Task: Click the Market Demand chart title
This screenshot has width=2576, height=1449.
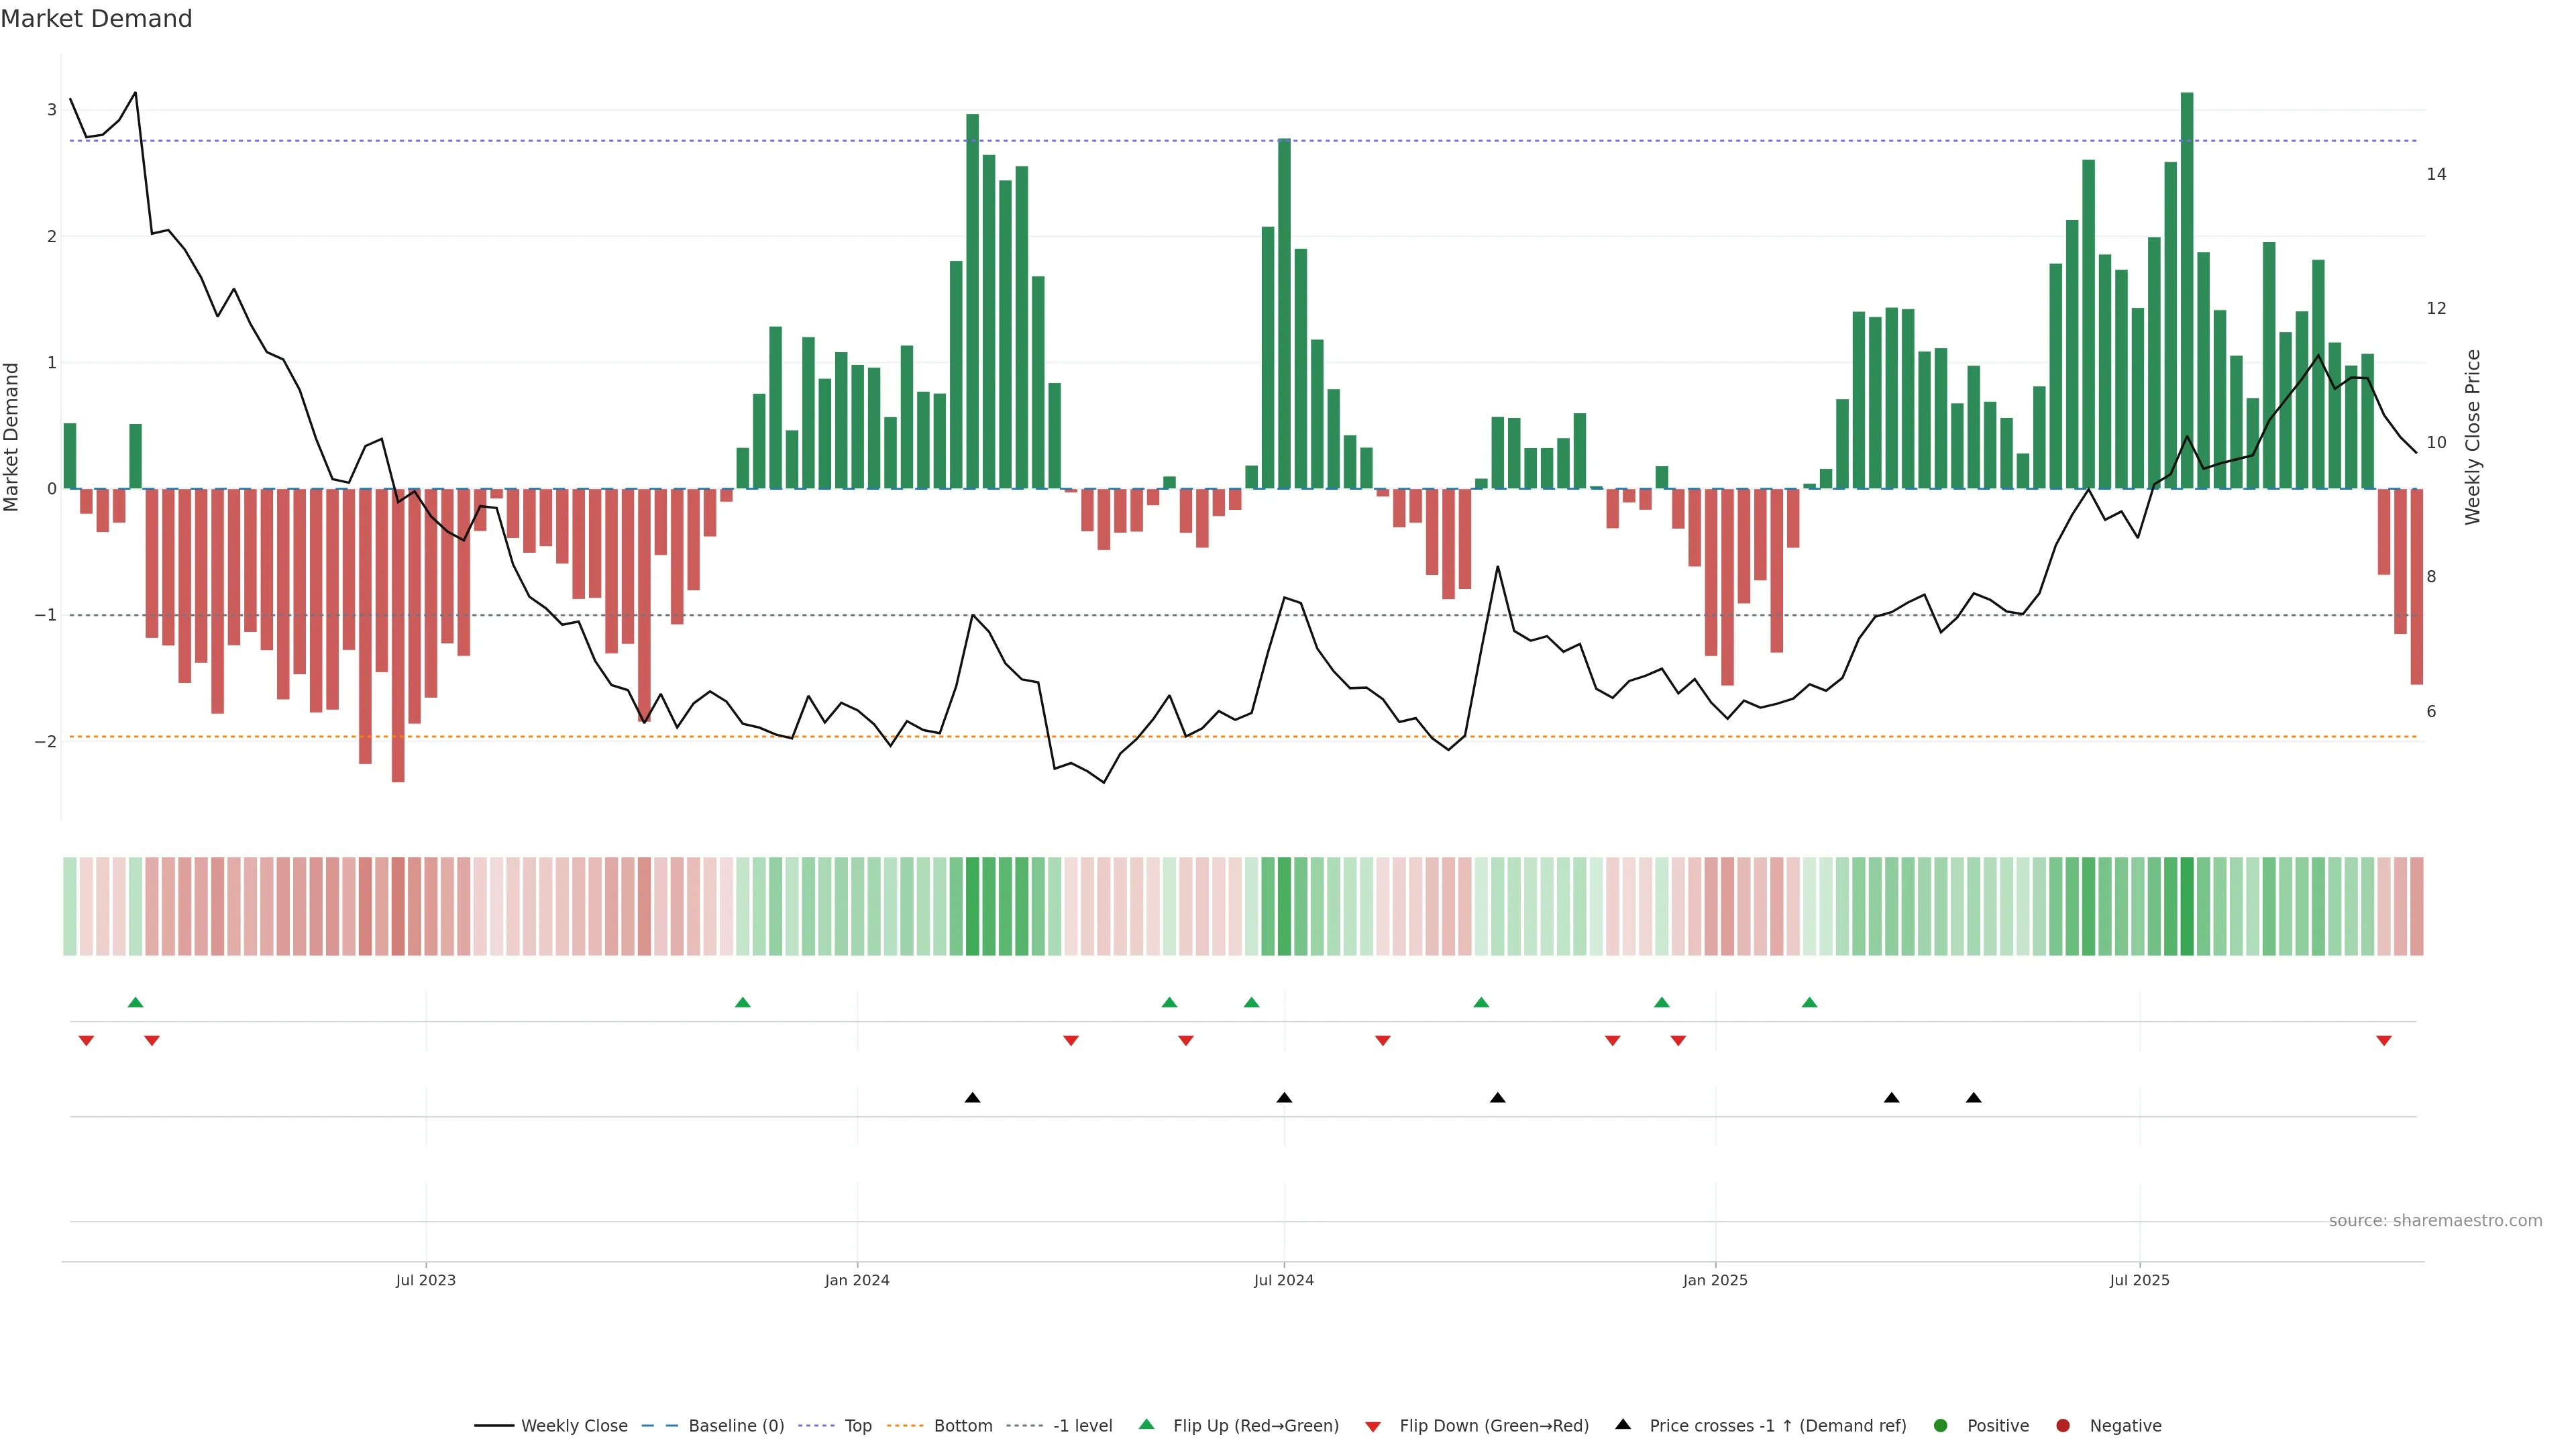Action: (96, 19)
